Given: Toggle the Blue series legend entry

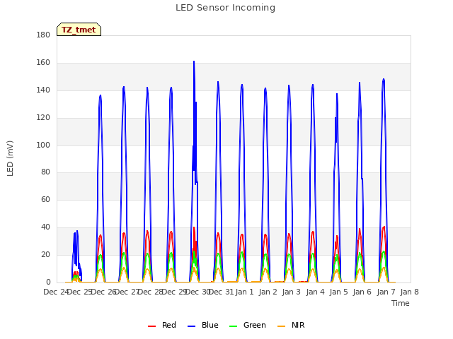Looking at the screenshot, I should pos(203,325).
